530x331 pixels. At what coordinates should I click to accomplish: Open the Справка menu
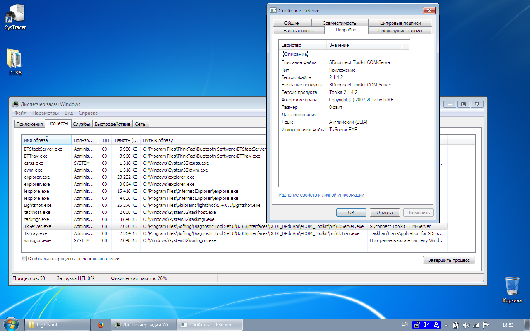pos(88,113)
